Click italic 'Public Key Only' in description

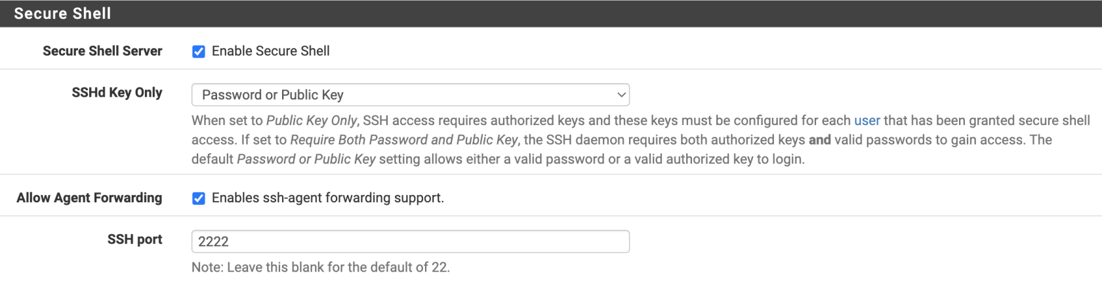[311, 120]
